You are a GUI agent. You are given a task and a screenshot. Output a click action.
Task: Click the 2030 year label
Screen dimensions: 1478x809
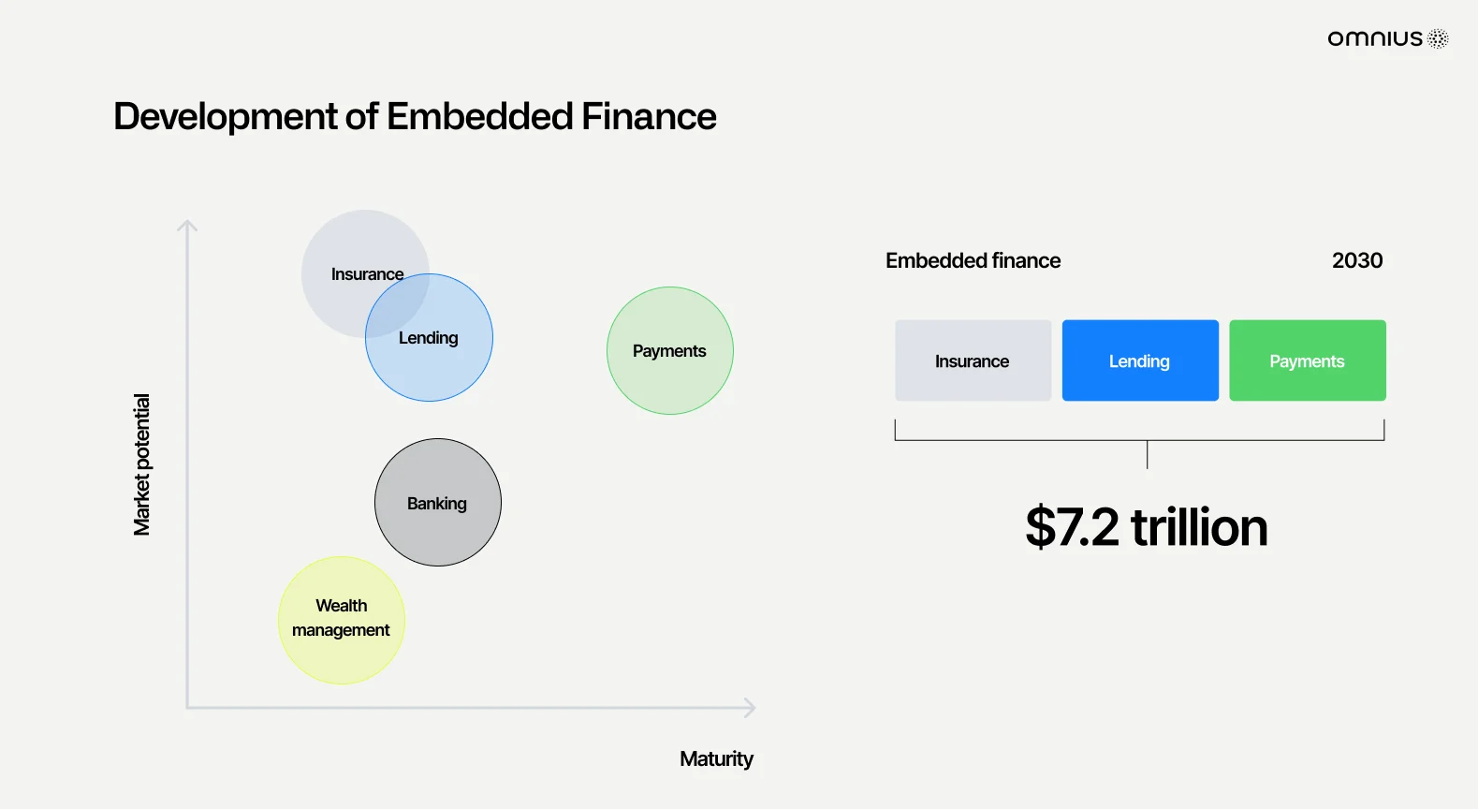coord(1357,260)
